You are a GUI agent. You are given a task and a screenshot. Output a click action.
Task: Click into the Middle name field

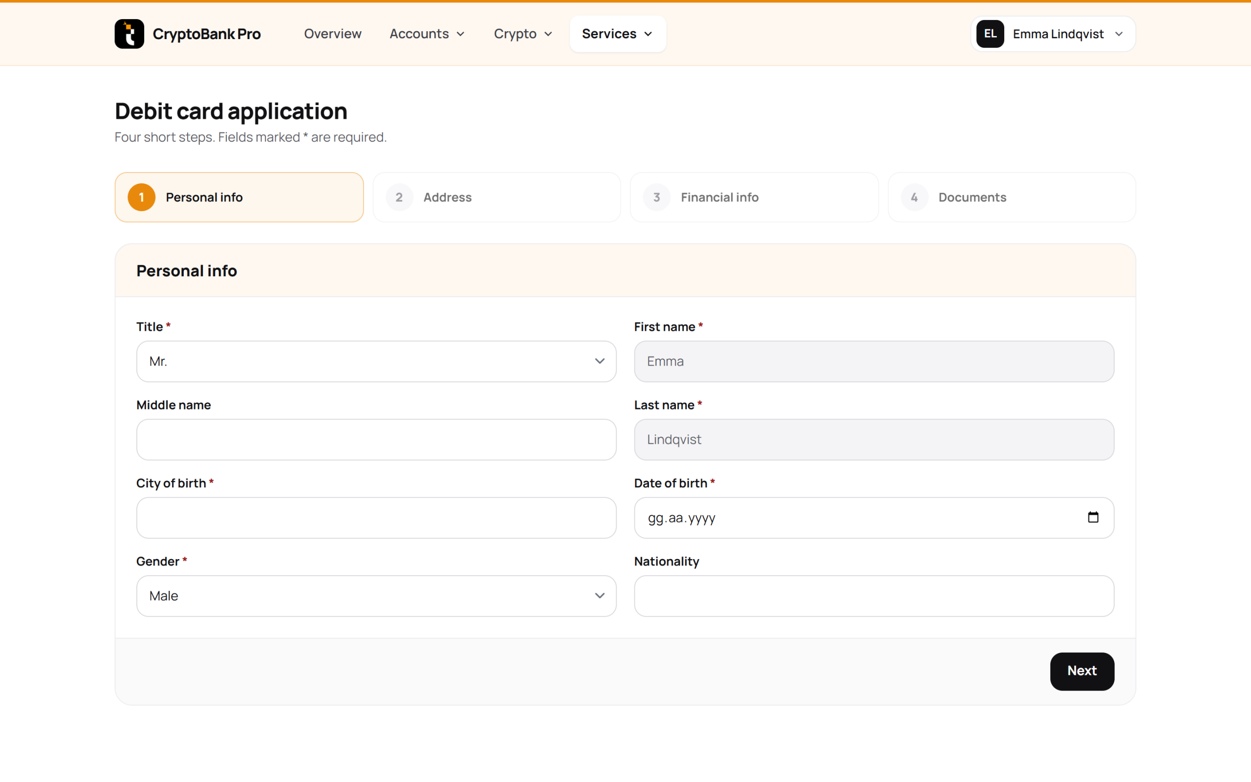coord(376,439)
